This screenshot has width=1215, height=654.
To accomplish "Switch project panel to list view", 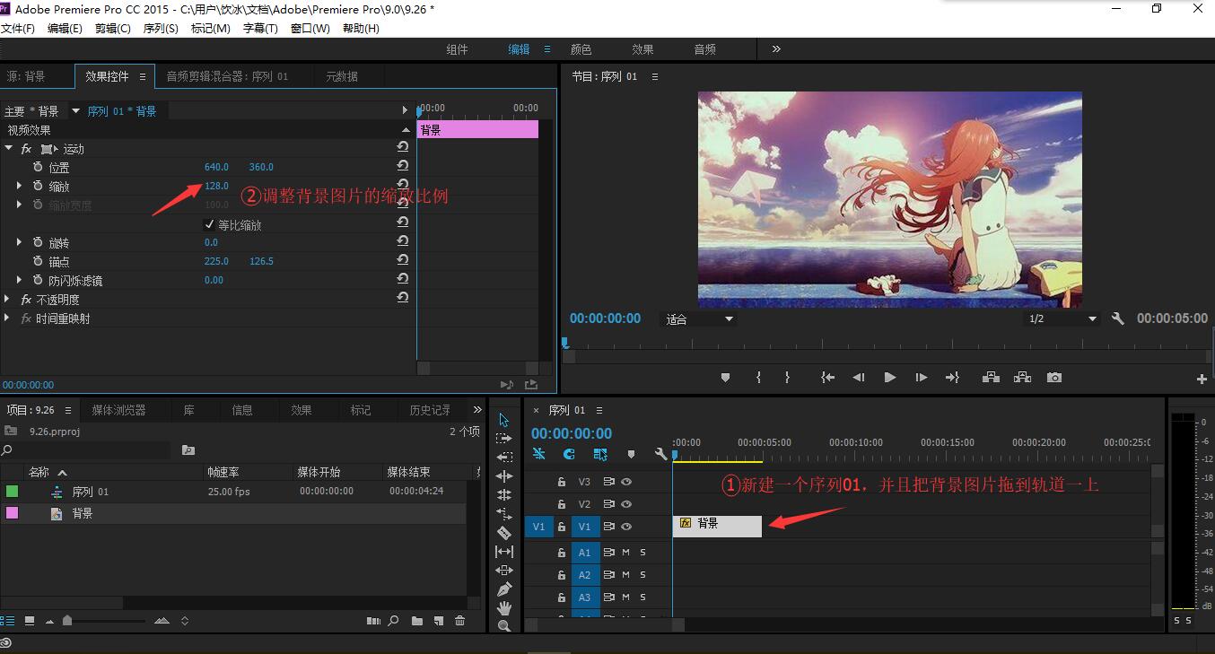I will [x=8, y=621].
